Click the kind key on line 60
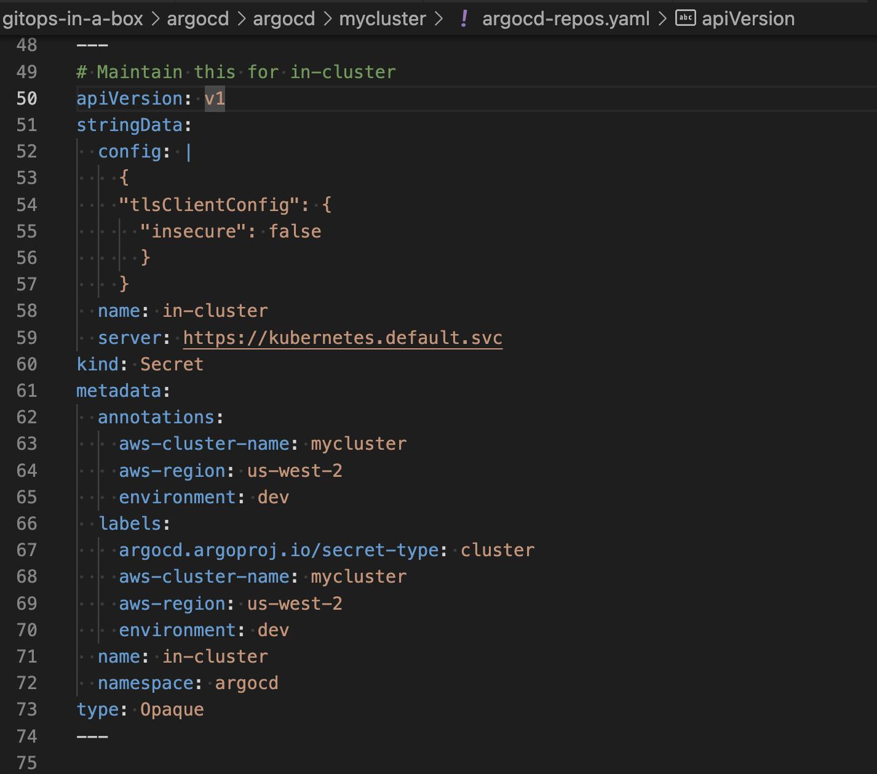Screen dimensions: 877x774 [x=97, y=364]
